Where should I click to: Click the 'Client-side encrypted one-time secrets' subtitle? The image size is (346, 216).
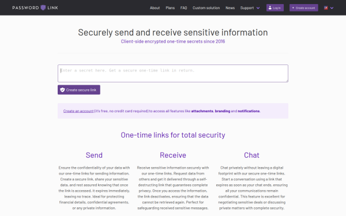[173, 41]
